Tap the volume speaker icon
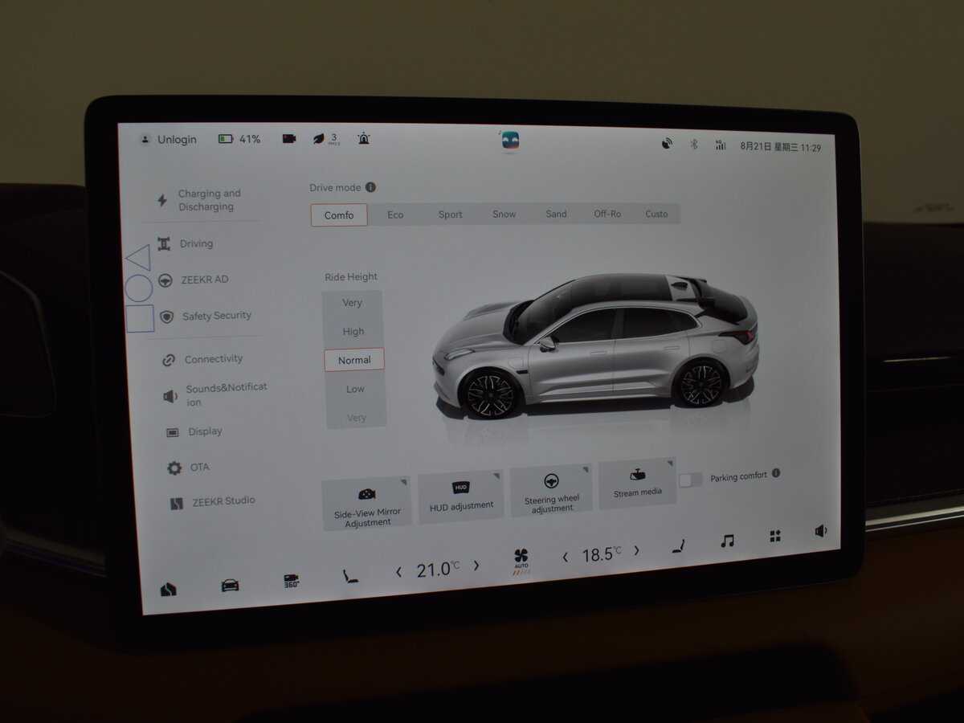Screen dimensions: 964x723 820,531
